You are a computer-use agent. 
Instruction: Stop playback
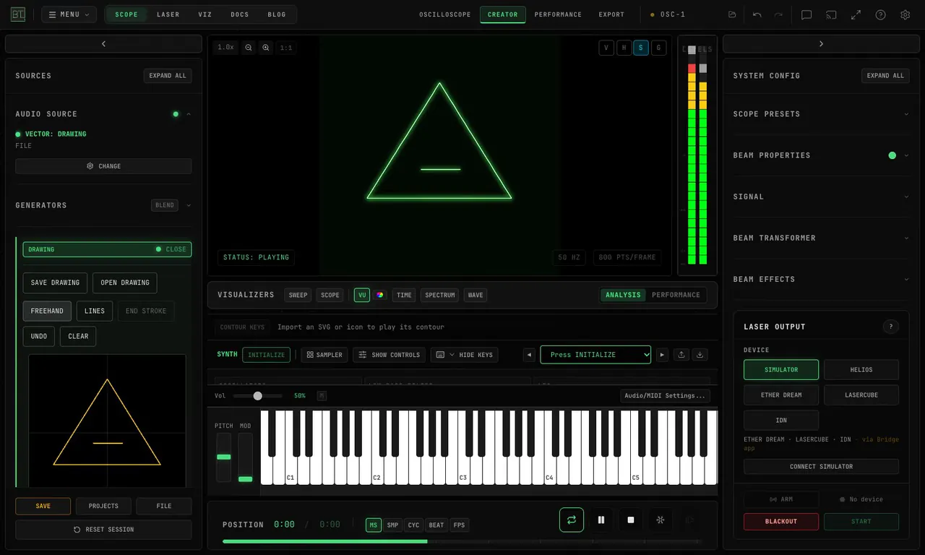click(630, 520)
